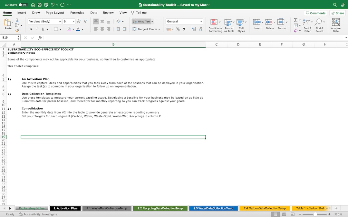This screenshot has height=217, width=348.
Task: Click the Share button
Action: click(337, 13)
